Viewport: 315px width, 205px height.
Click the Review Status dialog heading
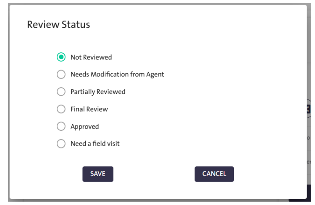click(58, 25)
